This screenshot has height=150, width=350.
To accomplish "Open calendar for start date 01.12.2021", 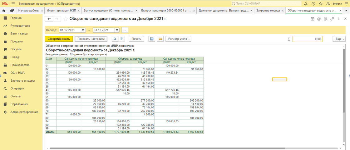I will tap(83, 30).
